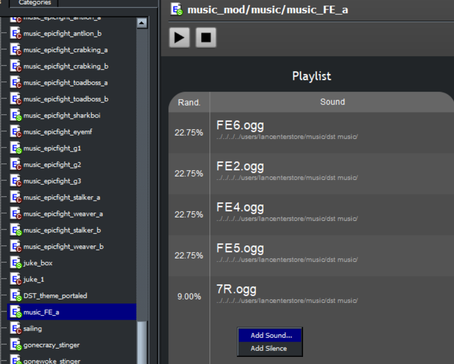The image size is (454, 364).
Task: Choose Add Silence from the context menu
Action: click(270, 348)
